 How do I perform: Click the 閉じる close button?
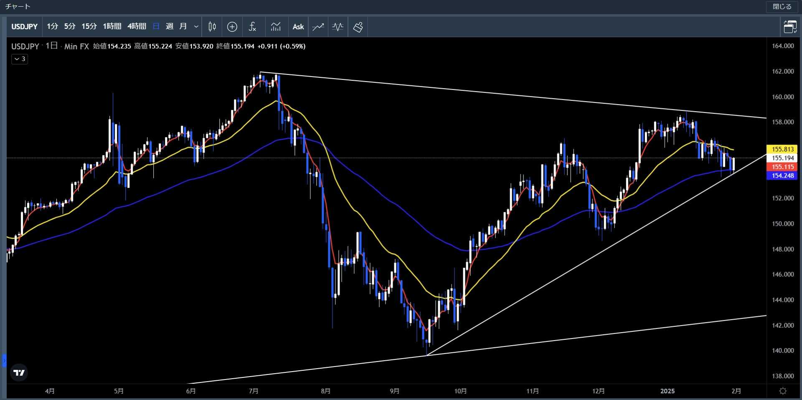coord(782,7)
